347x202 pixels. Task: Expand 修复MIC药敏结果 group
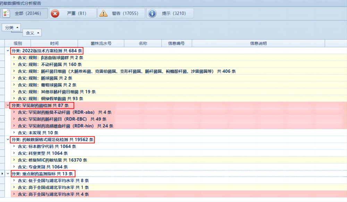click(x=14, y=160)
